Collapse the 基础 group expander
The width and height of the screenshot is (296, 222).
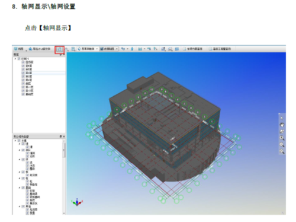tap(20, 188)
